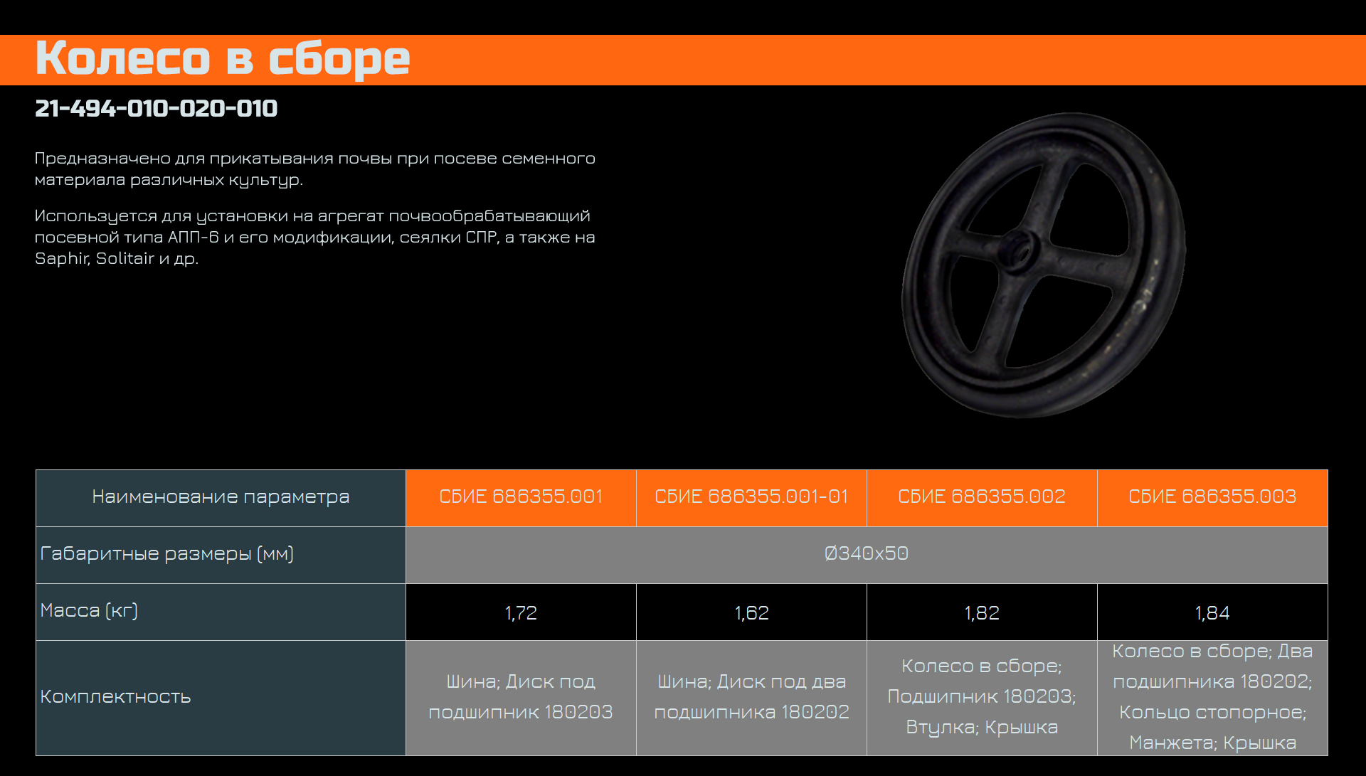Select column header СБИЕ 686355.001-01

click(x=751, y=496)
